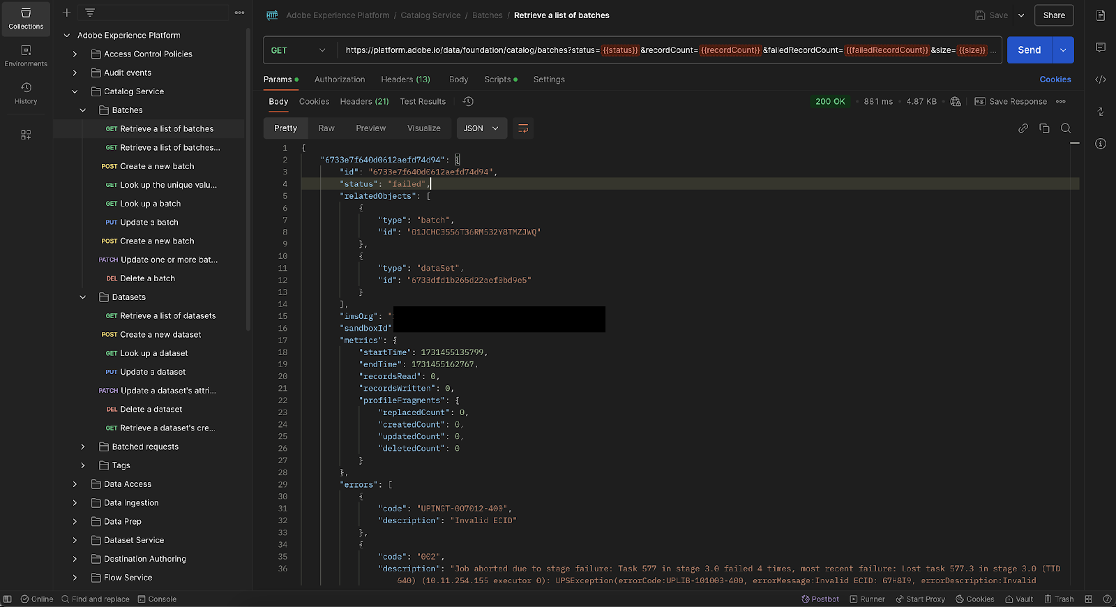Expand the Tags folder
Viewport: 1116px width, 607px height.
83,466
